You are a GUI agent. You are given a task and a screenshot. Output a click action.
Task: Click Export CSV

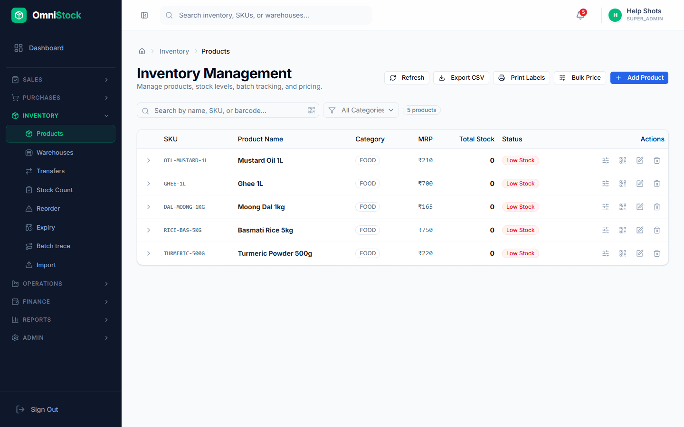(x=461, y=78)
